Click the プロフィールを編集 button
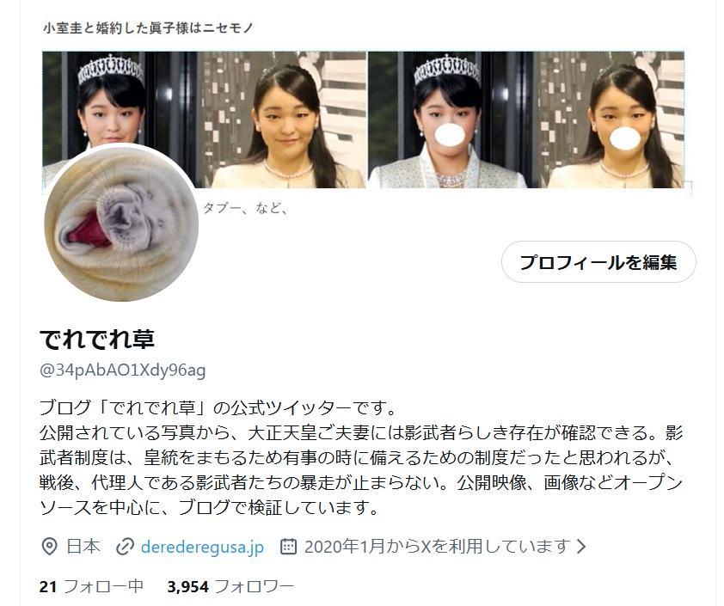This screenshot has width=724, height=606. pos(598,261)
